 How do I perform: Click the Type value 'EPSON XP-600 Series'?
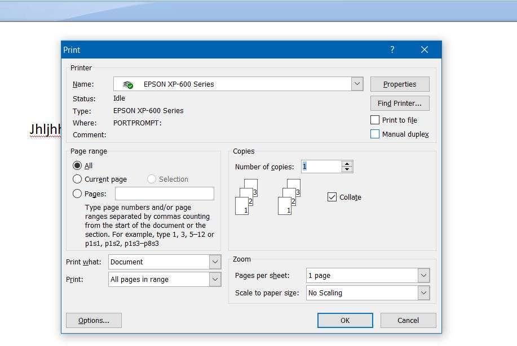pyautogui.click(x=148, y=111)
